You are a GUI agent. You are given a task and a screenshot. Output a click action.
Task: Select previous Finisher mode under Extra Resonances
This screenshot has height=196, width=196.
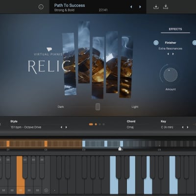[168, 54]
